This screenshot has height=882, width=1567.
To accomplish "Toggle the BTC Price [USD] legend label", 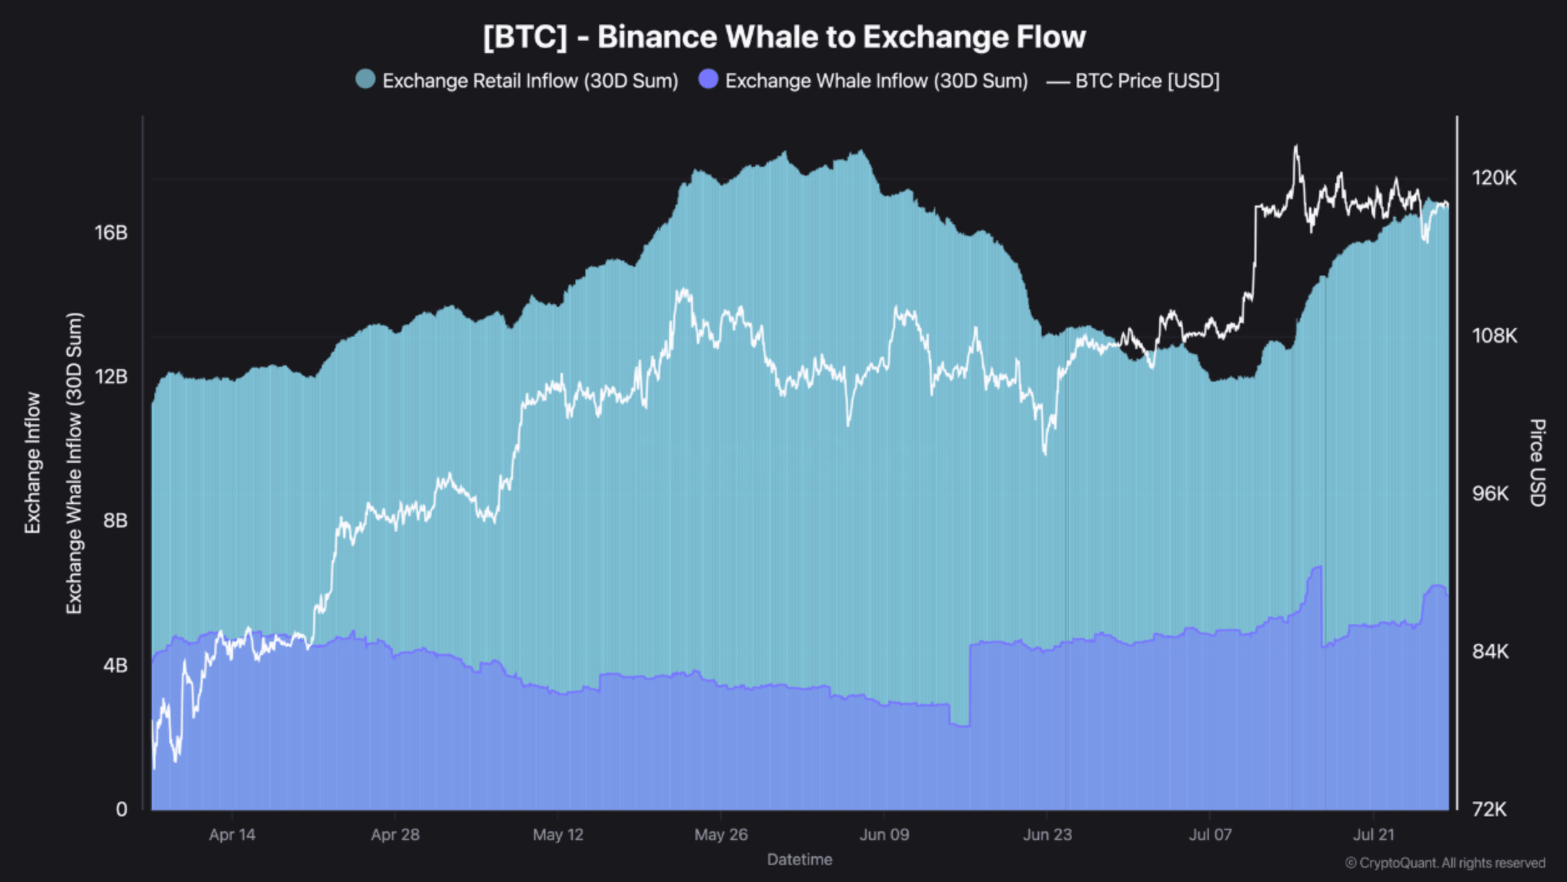I will [x=1147, y=81].
